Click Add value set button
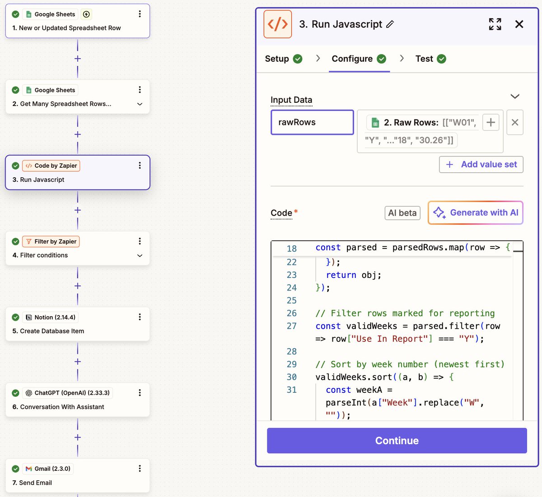The width and height of the screenshot is (542, 497). [481, 165]
